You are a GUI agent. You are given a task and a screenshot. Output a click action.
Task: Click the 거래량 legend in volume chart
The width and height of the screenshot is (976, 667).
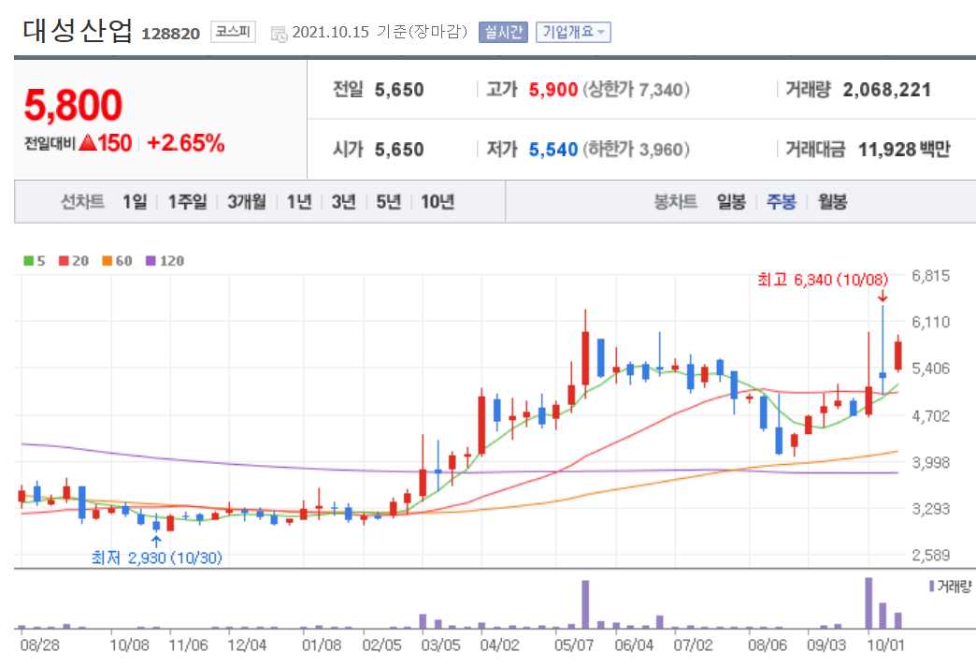pos(951,586)
